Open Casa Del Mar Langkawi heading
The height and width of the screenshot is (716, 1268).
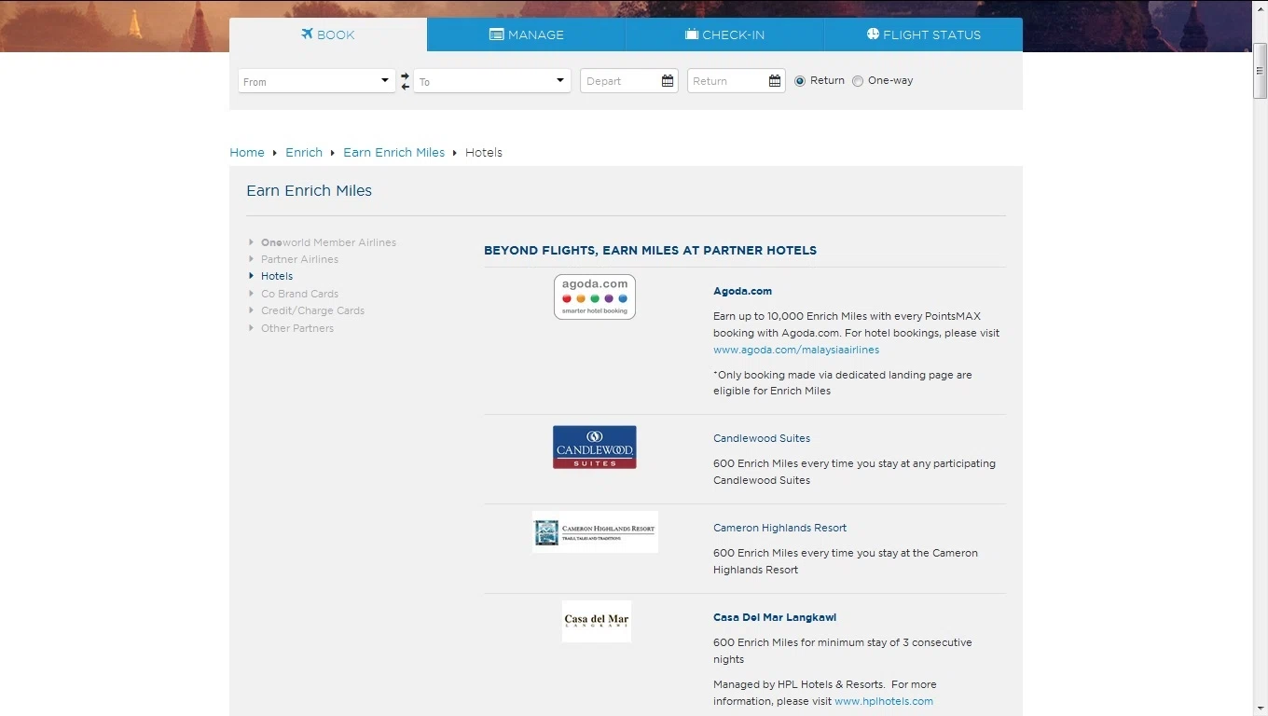click(x=775, y=617)
